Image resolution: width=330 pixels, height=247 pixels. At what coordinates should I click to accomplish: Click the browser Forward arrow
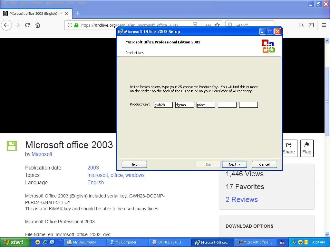(x=17, y=25)
